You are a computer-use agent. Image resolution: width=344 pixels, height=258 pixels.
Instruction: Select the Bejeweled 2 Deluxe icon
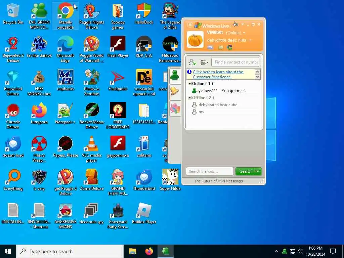(13, 50)
